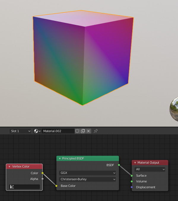178x201 pixels.
Task: Click the Surface label
Action: click(x=141, y=176)
